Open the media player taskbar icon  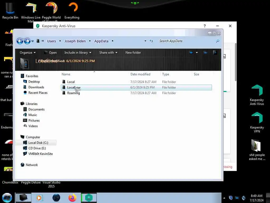click(39, 198)
